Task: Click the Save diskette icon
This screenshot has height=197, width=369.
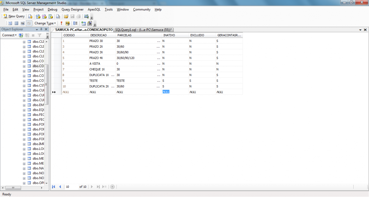Action: pos(73,16)
